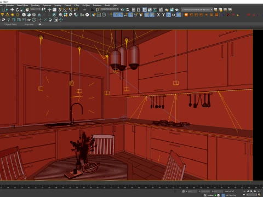The image size is (263, 197).
Task: Click the V-Ray logo toolbar icon
Action: pos(87,15)
